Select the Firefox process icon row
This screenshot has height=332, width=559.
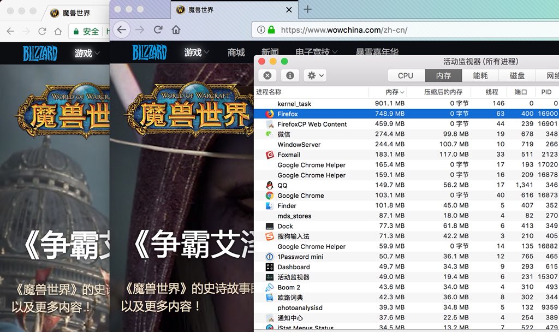[270, 114]
